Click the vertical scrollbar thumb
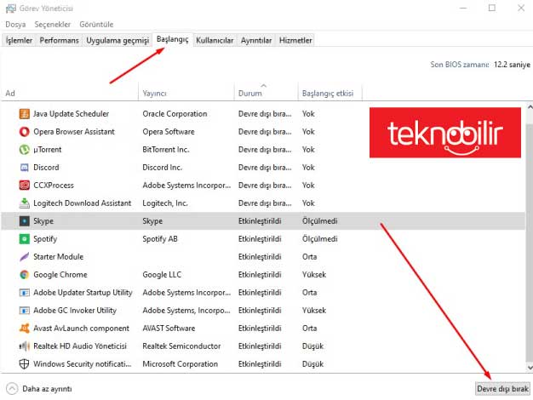This screenshot has width=533, height=400. click(530, 243)
